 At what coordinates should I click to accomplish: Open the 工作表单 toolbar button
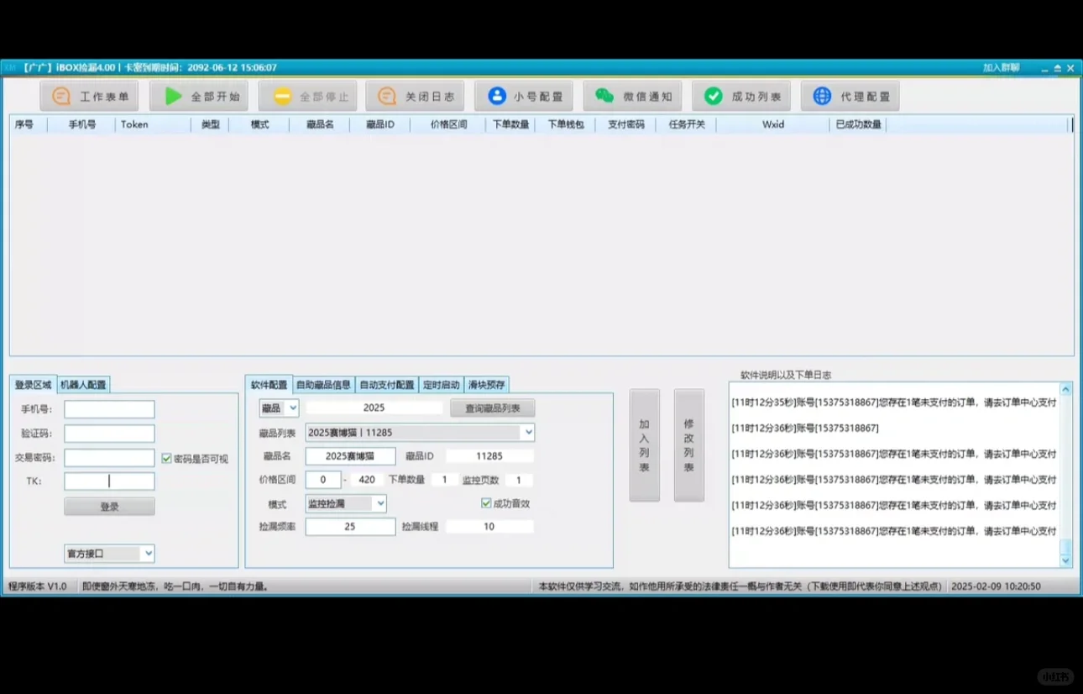(x=89, y=97)
